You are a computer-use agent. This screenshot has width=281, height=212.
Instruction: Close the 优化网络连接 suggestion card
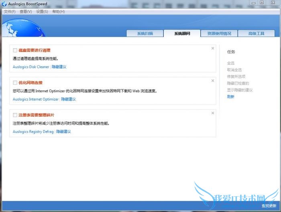[213, 81]
